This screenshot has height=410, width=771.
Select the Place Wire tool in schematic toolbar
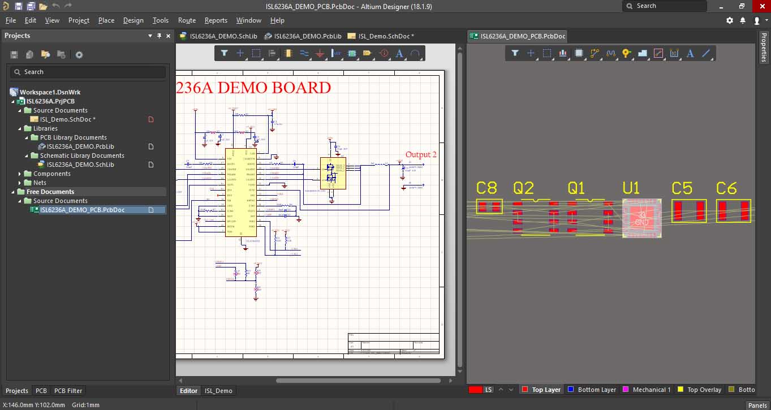coord(304,53)
